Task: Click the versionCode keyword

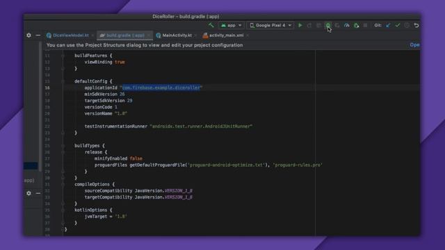Action: [x=98, y=107]
